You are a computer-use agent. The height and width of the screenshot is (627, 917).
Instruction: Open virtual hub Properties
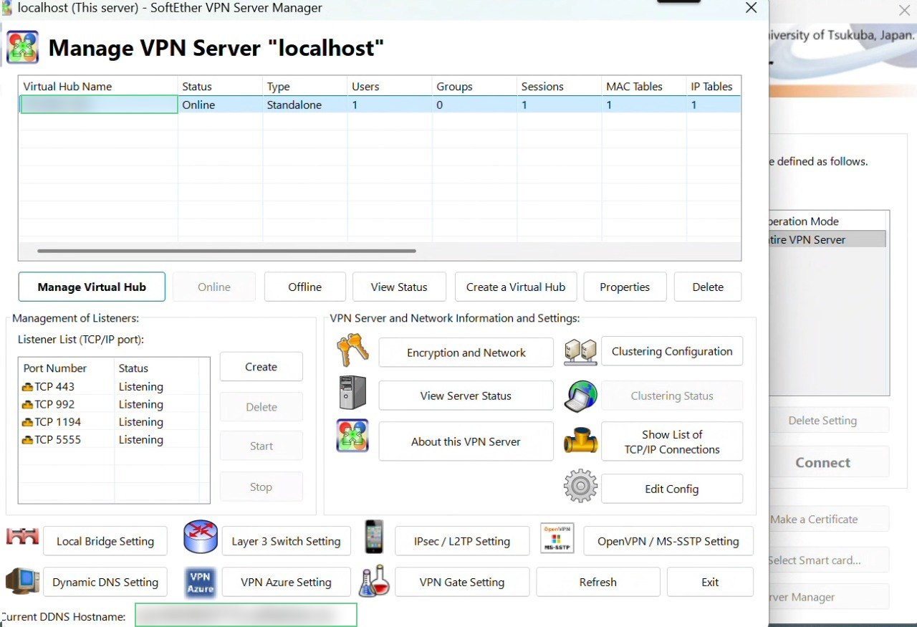(x=625, y=287)
